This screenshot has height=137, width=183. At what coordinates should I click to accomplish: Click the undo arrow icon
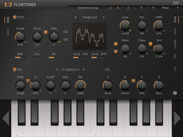[x=128, y=8]
